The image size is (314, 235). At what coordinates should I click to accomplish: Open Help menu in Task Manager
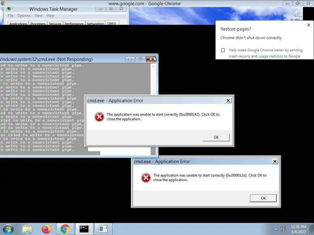coord(50,16)
